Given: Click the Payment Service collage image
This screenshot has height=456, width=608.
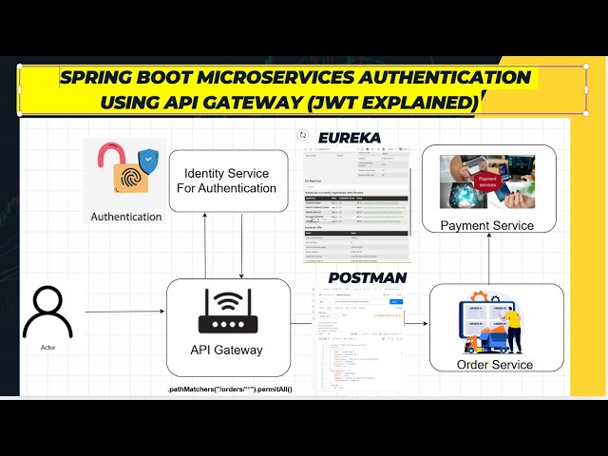Looking at the screenshot, I should (487, 181).
